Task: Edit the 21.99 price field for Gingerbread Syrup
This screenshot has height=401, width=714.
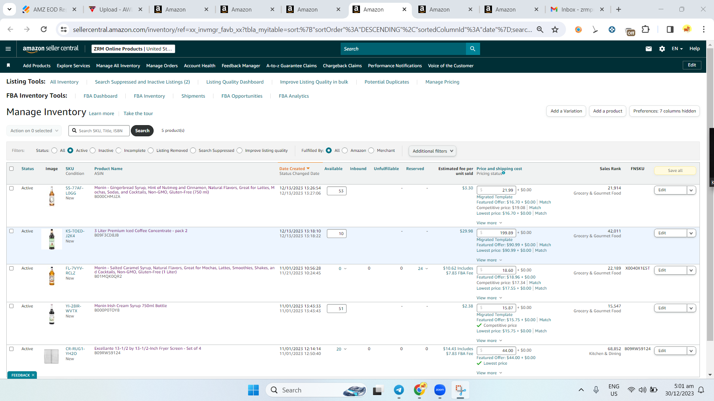Action: click(x=496, y=190)
